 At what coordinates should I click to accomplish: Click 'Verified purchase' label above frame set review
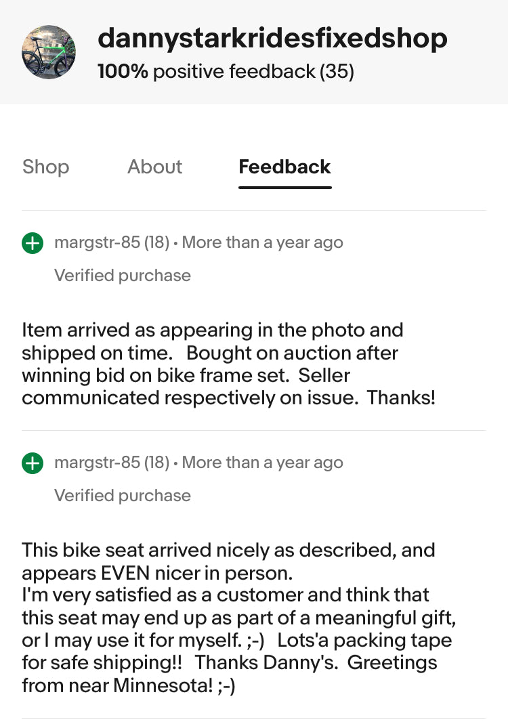[123, 276]
